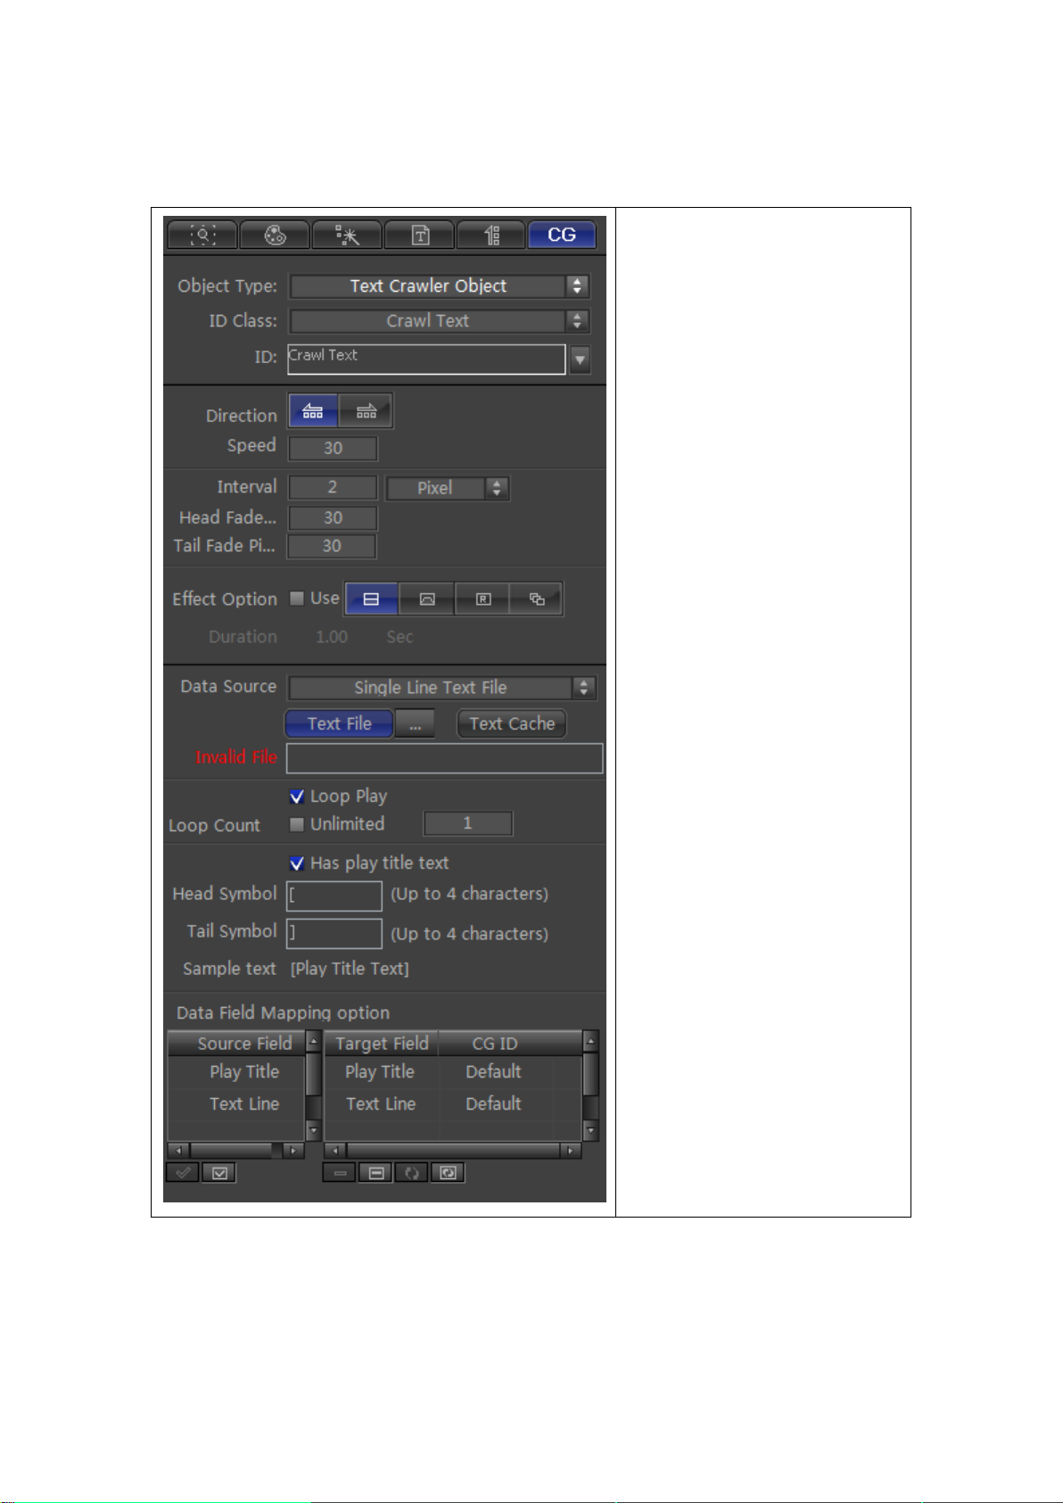
Task: Click the Target Field column header
Action: [382, 1044]
